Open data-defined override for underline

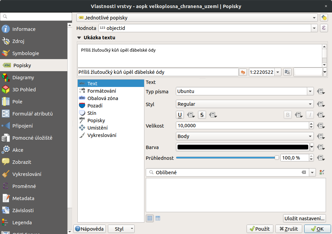click(191, 115)
